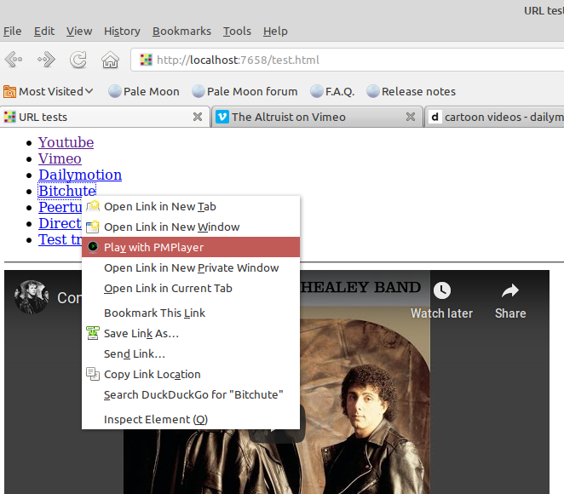
Task: Follow the Bitchute link
Action: coord(67,191)
